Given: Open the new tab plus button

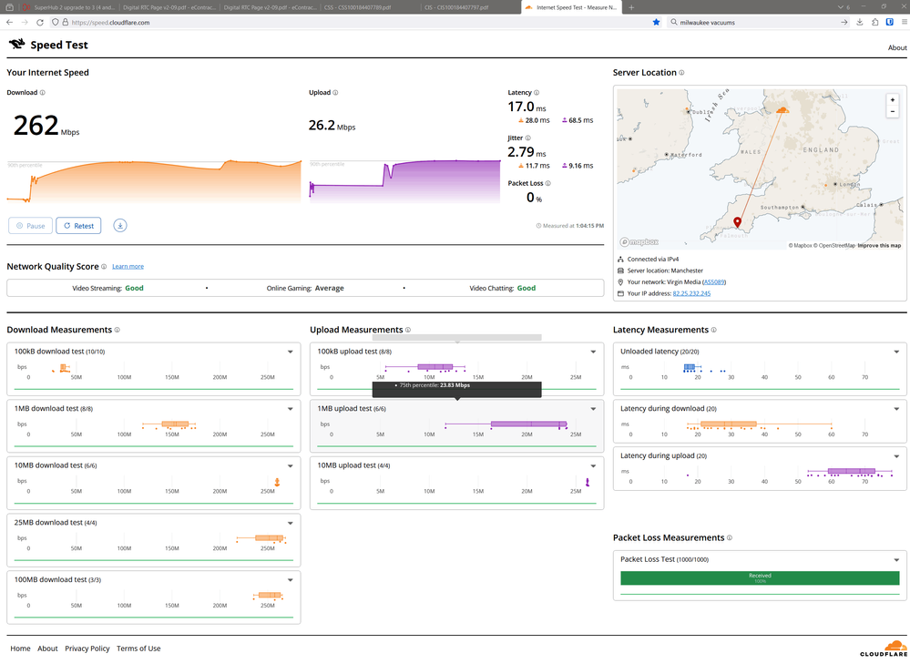Looking at the screenshot, I should point(631,7).
